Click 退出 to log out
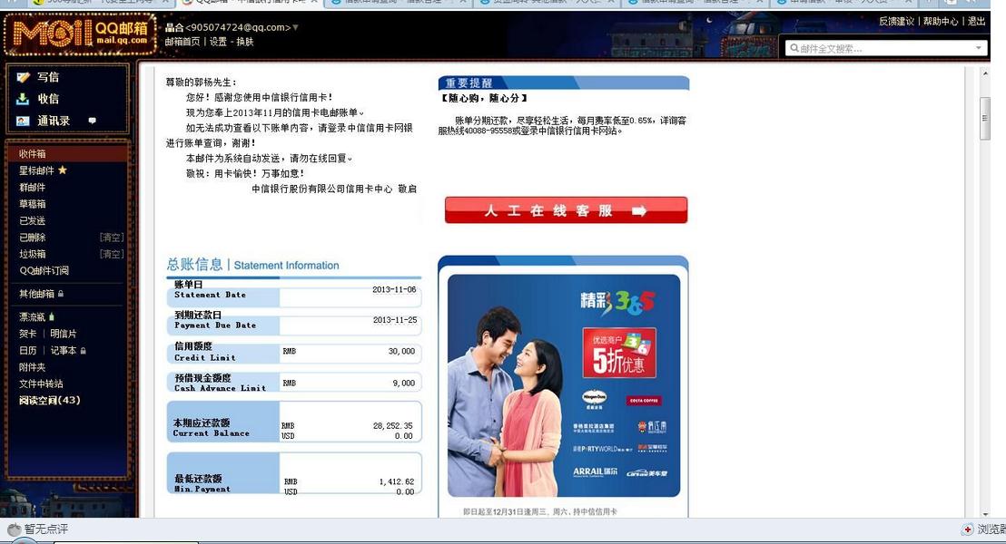 (976, 21)
